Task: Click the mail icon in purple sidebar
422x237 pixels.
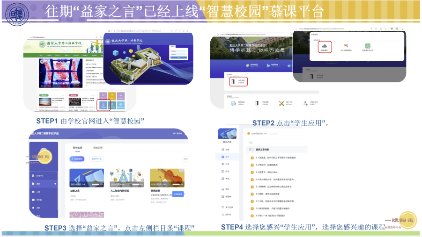Action: (33, 200)
